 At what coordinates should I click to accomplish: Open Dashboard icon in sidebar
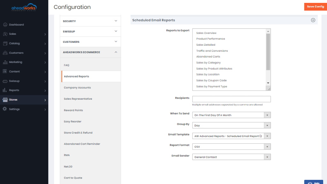pyautogui.click(x=5, y=25)
